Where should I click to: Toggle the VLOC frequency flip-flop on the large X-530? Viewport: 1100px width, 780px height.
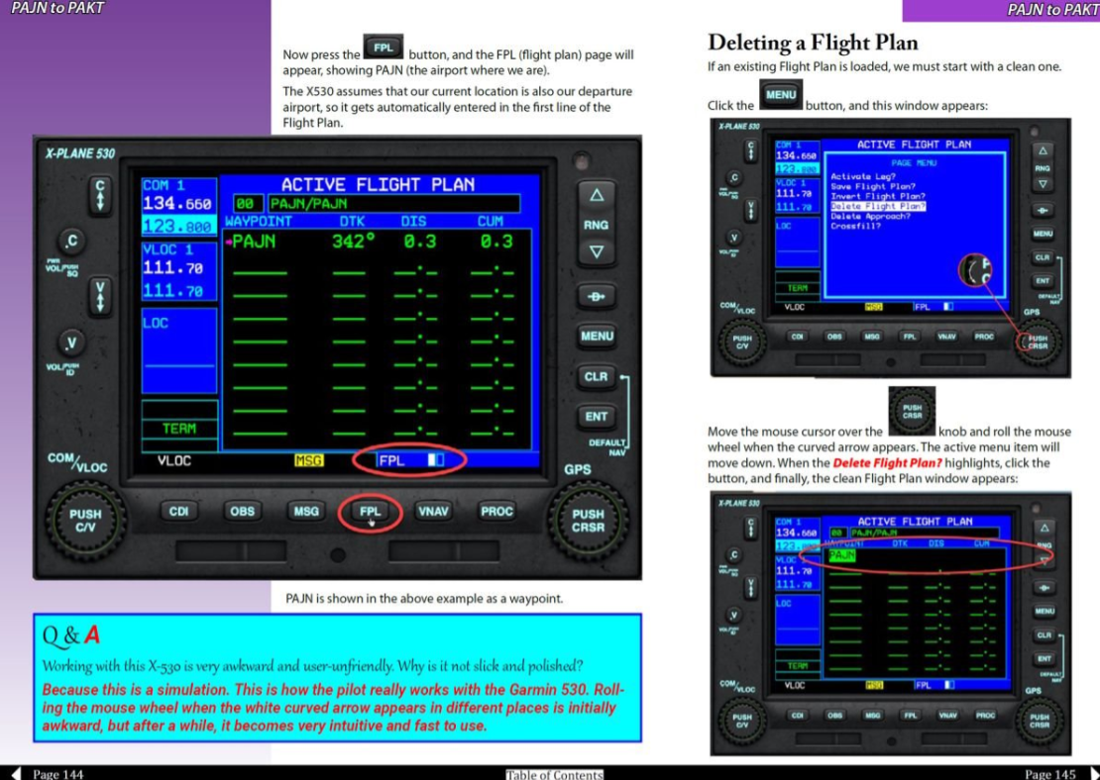[x=99, y=295]
